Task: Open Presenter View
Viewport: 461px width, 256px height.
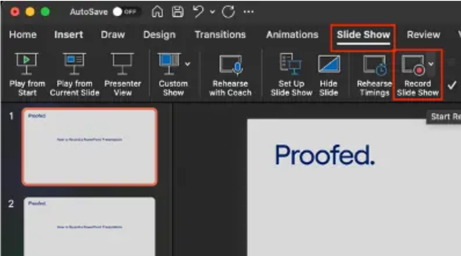Action: pos(122,75)
